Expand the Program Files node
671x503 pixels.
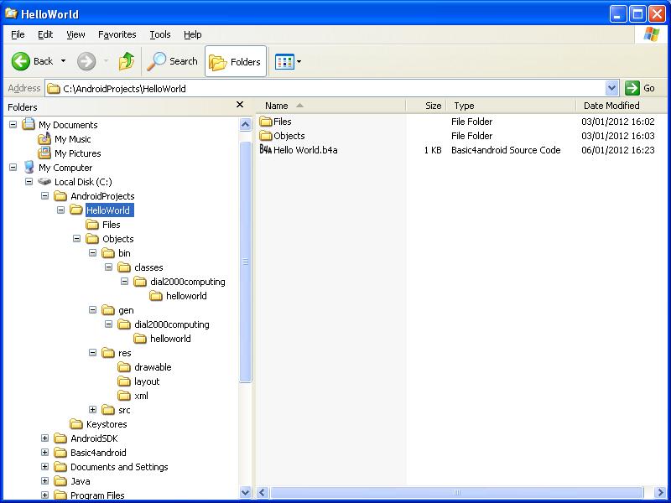tap(45, 495)
